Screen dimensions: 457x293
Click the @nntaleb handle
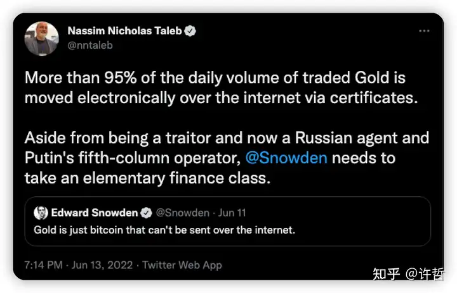tap(89, 45)
